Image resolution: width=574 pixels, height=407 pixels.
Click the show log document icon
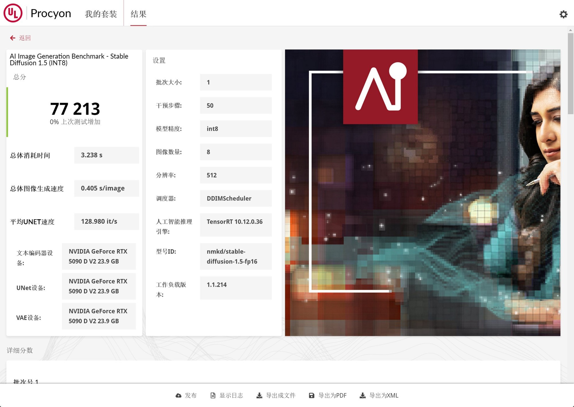pyautogui.click(x=213, y=396)
